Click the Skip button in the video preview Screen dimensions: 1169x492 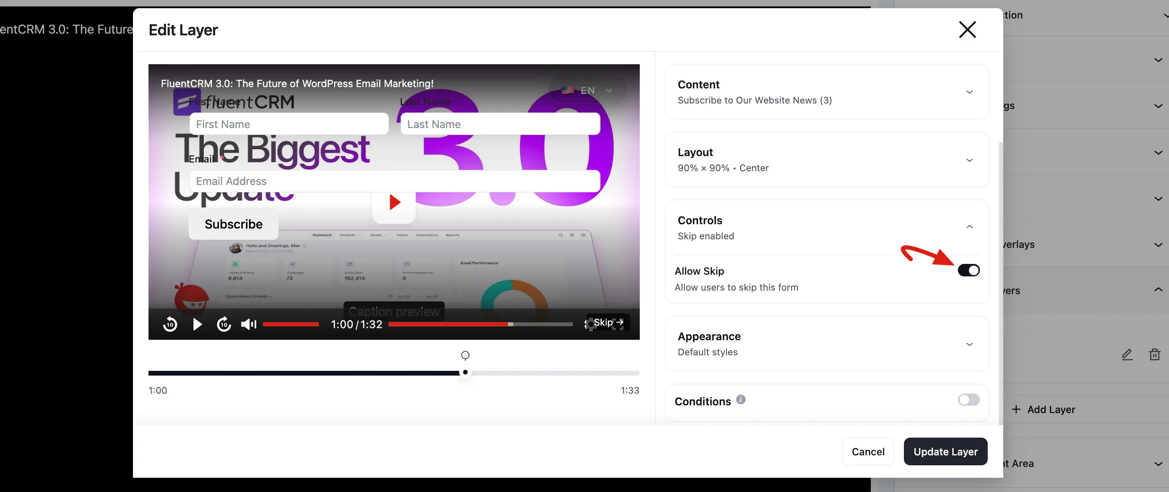coord(608,323)
